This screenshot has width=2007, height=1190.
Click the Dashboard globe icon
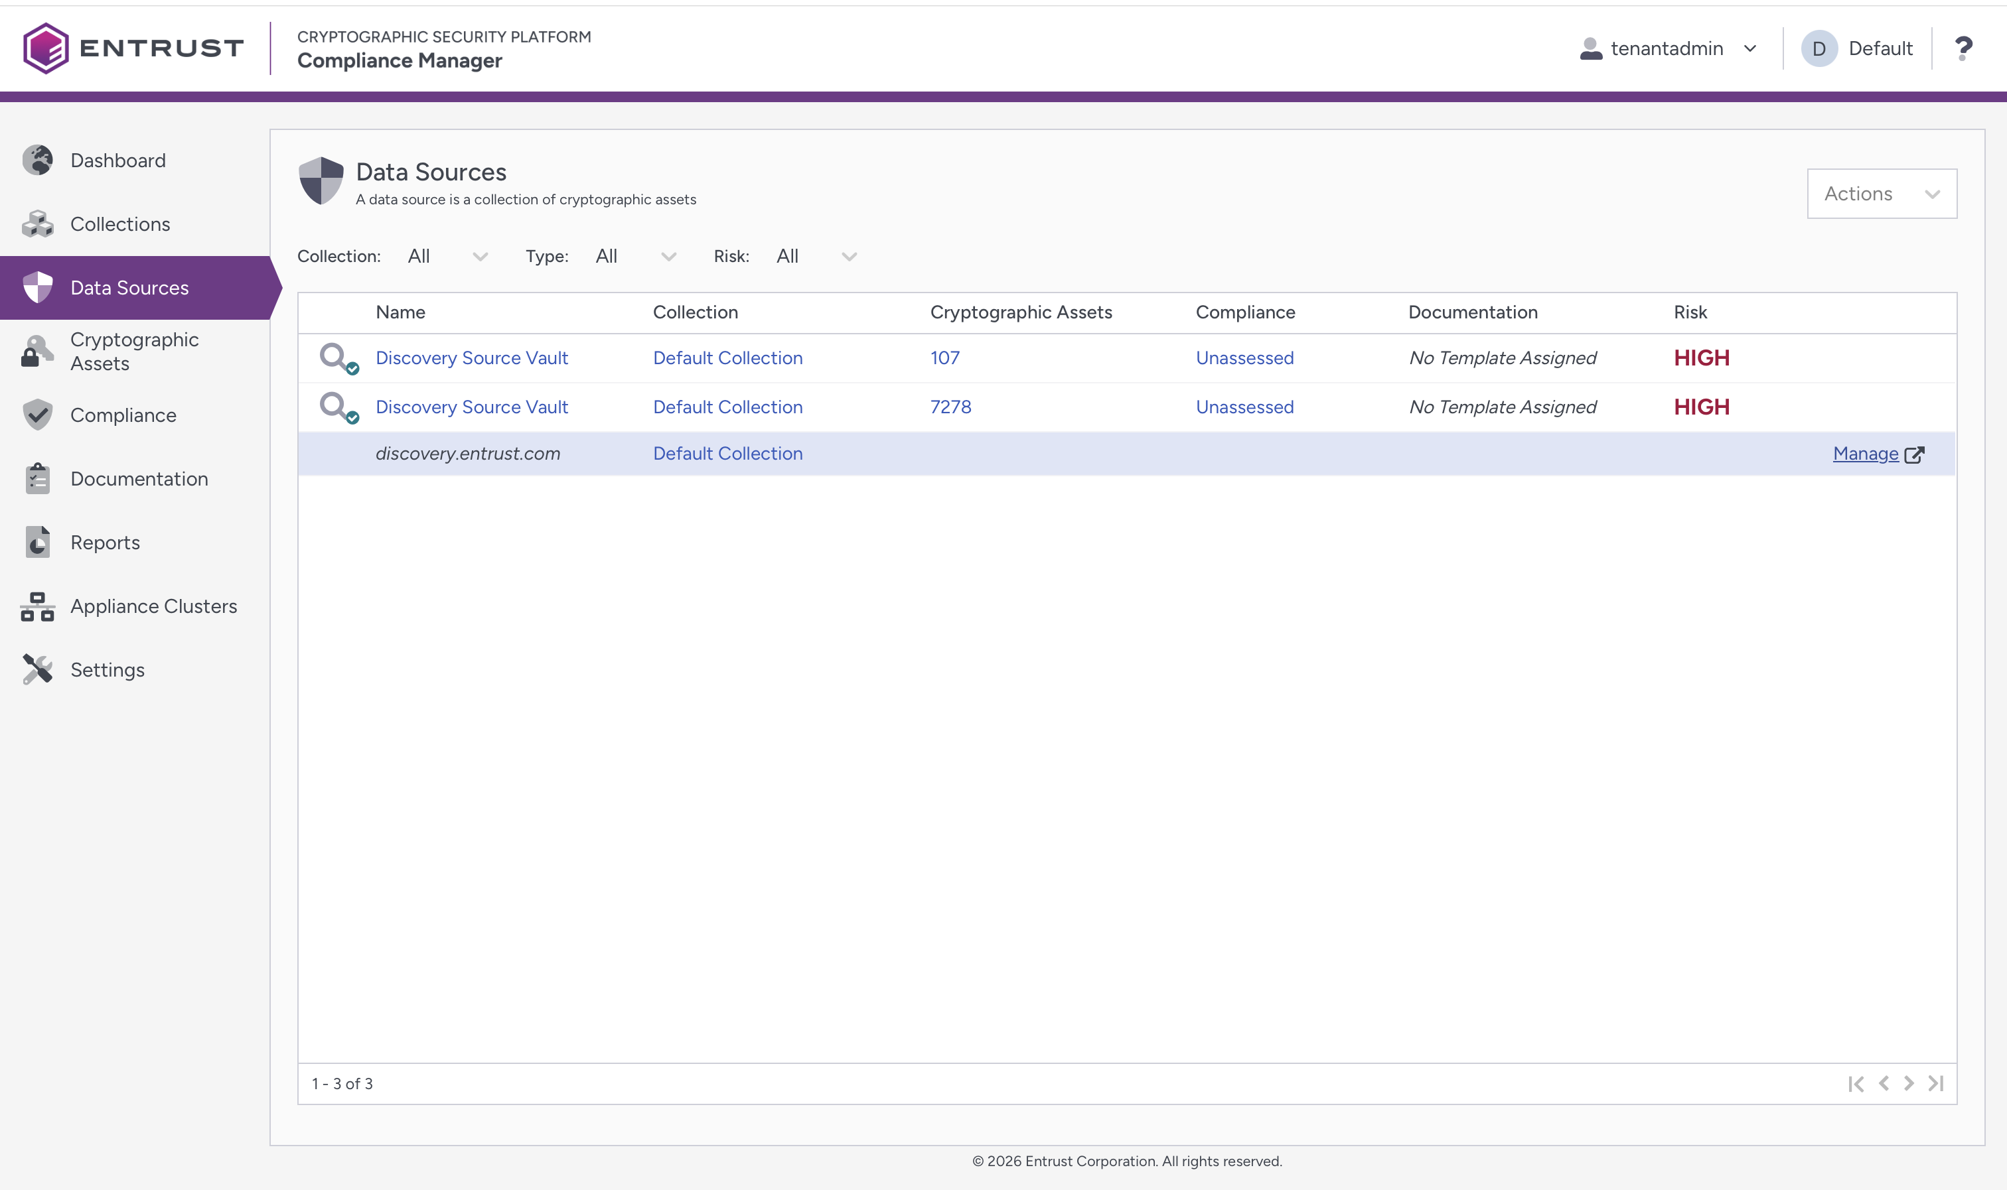(37, 161)
